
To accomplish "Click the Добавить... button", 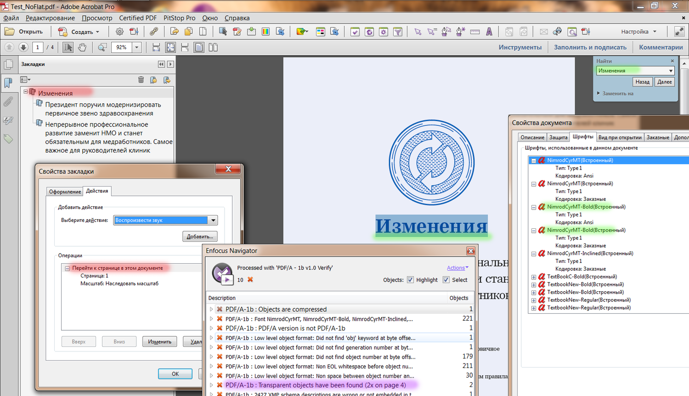I will coord(200,237).
